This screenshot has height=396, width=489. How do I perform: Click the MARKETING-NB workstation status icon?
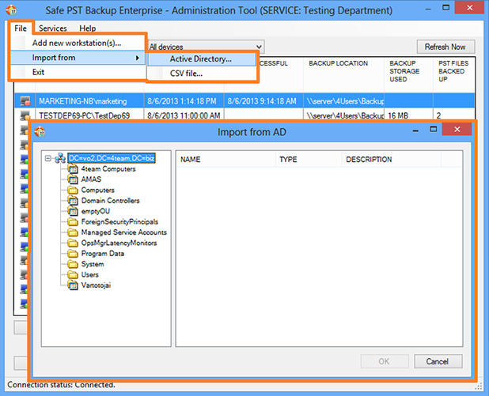pyautogui.click(x=25, y=101)
